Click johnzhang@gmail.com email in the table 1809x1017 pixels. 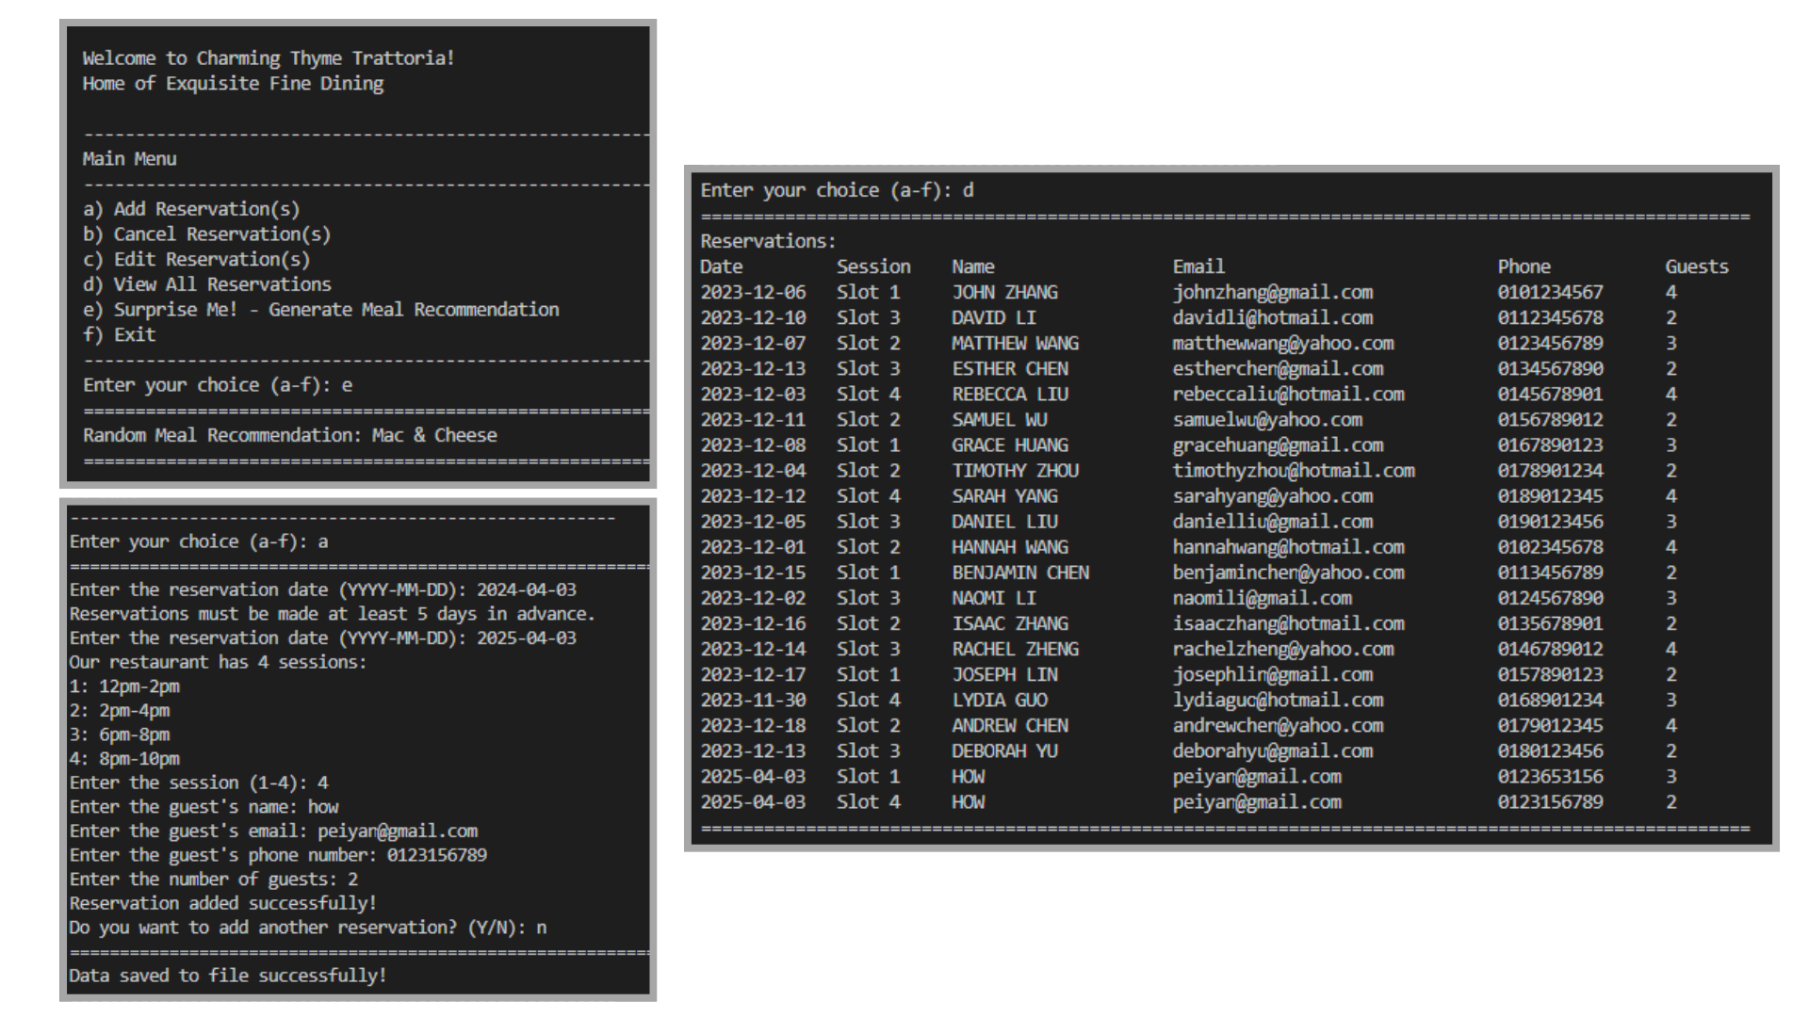point(1272,293)
